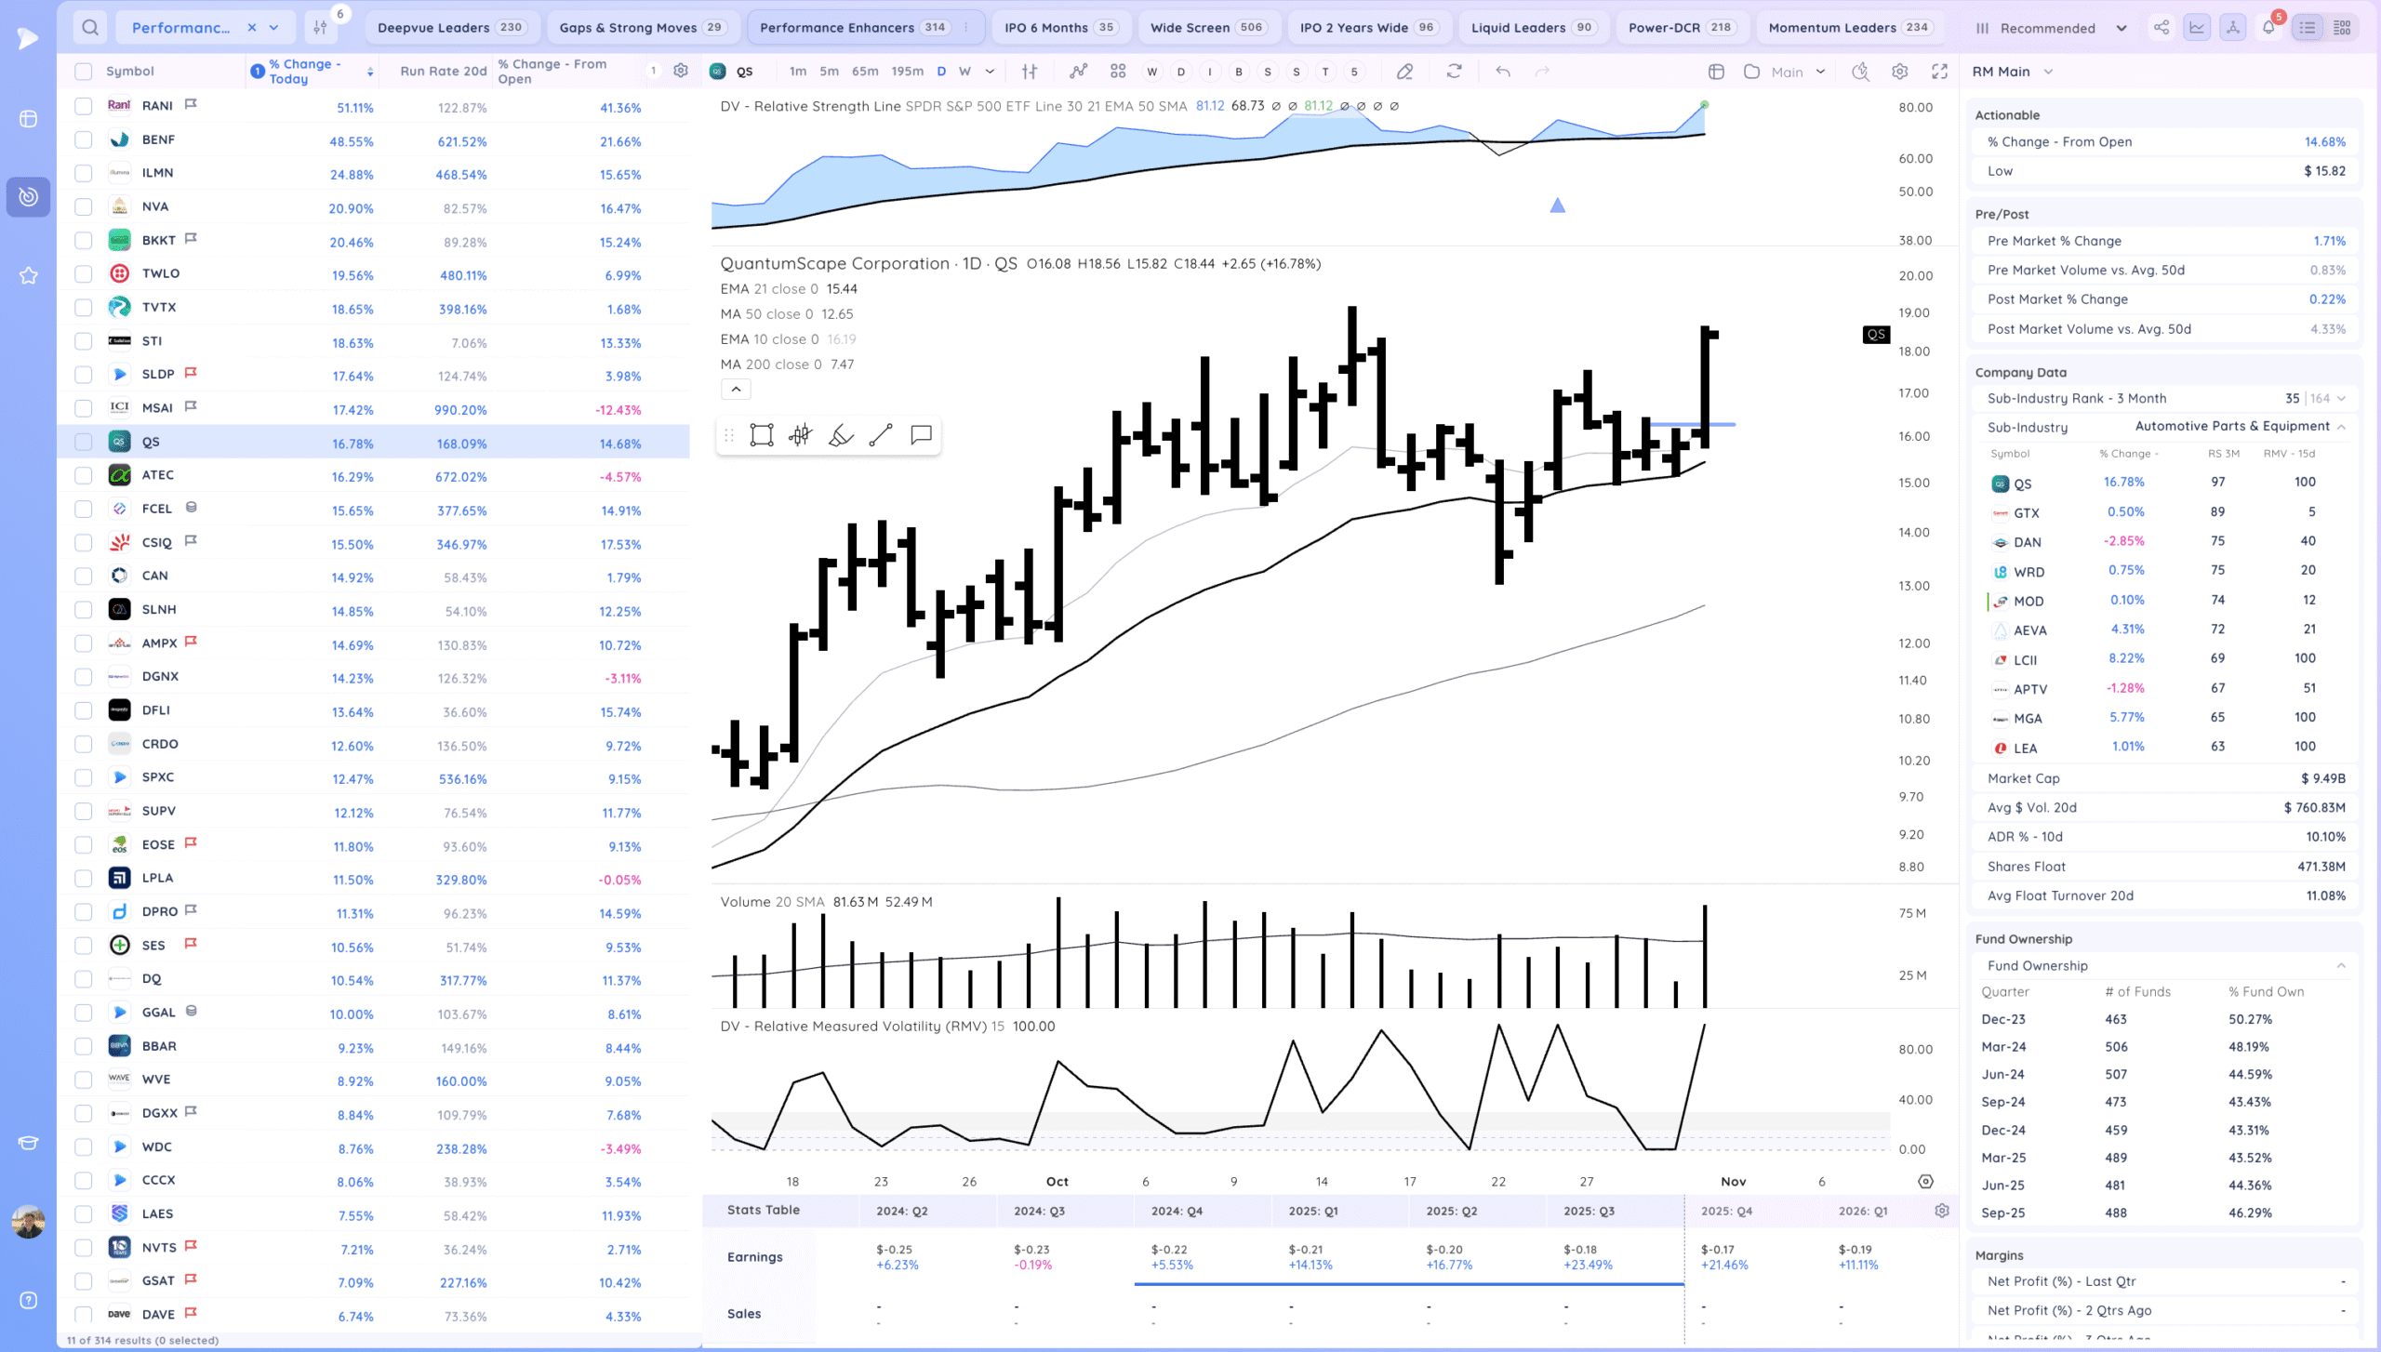Viewport: 2381px width, 1352px height.
Task: Select the rectangle drawing tool
Action: coord(762,435)
